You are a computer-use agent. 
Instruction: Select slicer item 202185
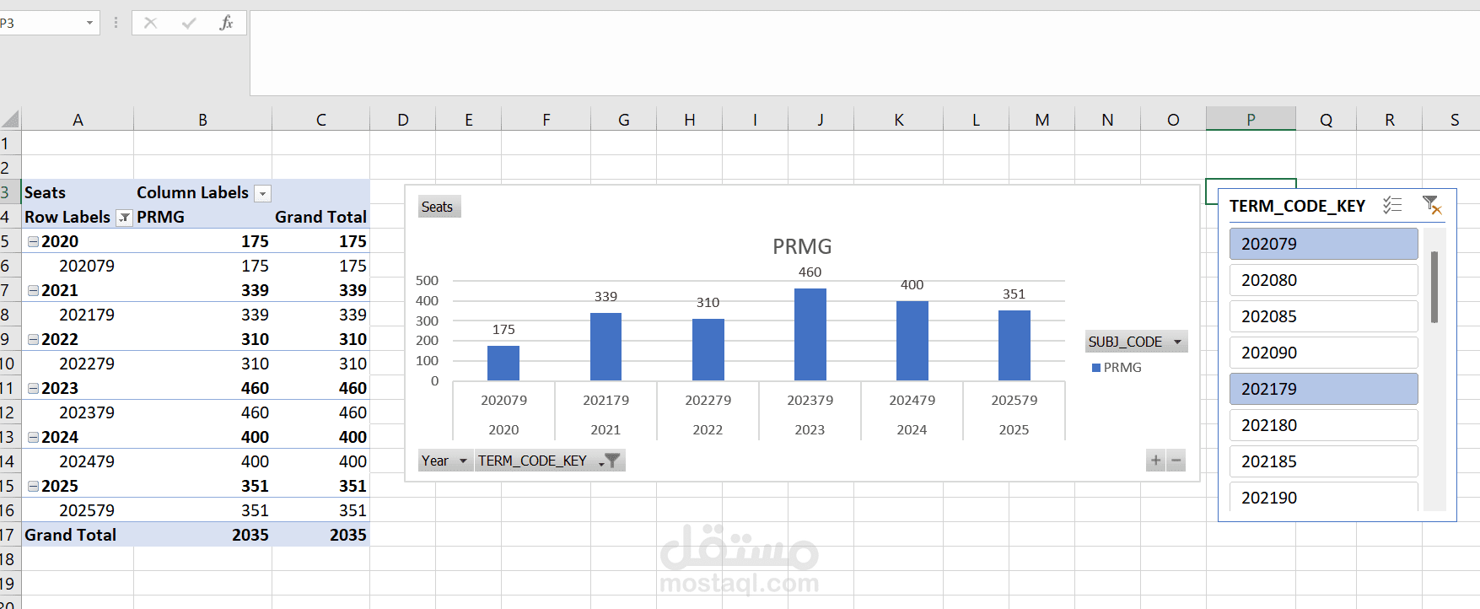point(1323,461)
